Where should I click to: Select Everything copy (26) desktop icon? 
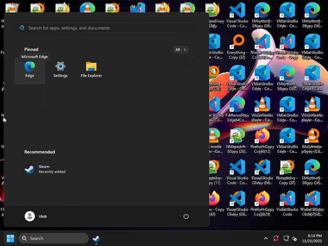pos(215,78)
